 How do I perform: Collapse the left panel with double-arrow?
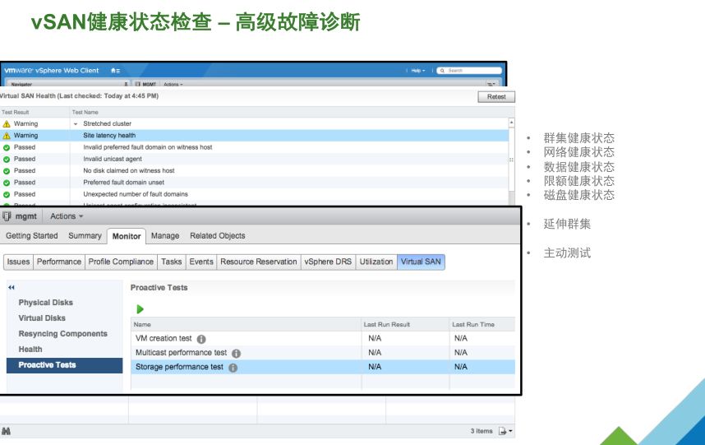pyautogui.click(x=12, y=288)
